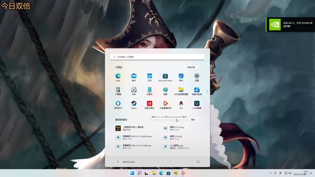The width and height of the screenshot is (315, 177).
Task: Open the notification center moon icon
Action: click(311, 173)
